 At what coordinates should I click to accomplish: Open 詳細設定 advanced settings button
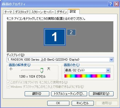tap(101, 94)
